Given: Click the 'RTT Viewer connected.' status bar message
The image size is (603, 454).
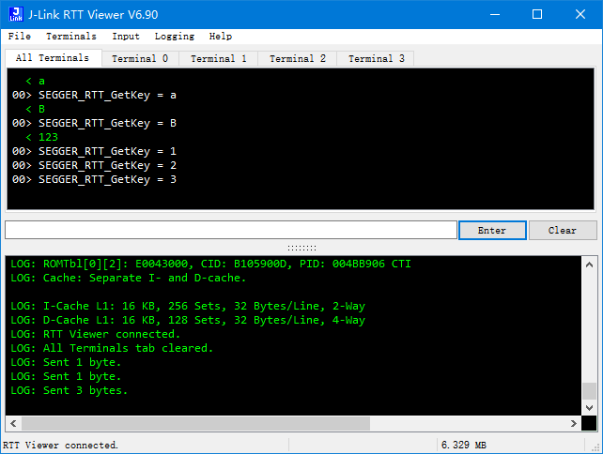Looking at the screenshot, I should pos(60,446).
